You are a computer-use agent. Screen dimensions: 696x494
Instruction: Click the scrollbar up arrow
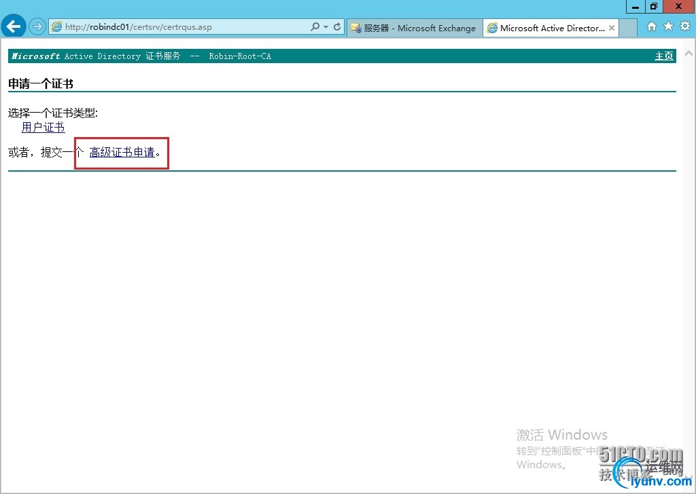point(689,54)
